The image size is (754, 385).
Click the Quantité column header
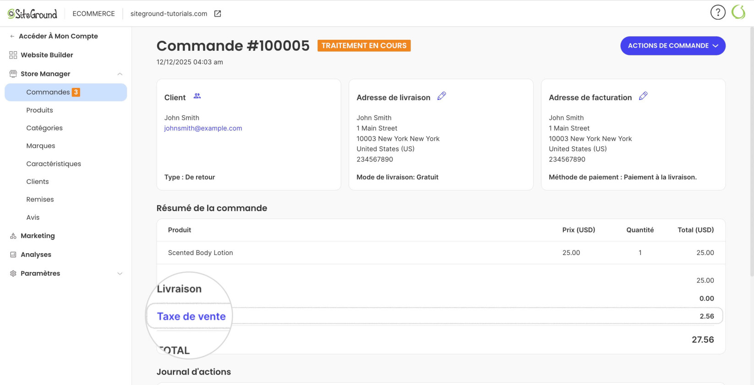pos(640,230)
